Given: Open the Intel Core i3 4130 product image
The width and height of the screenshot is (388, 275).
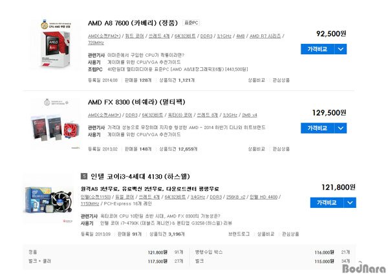Looking at the screenshot, I should tap(48, 199).
